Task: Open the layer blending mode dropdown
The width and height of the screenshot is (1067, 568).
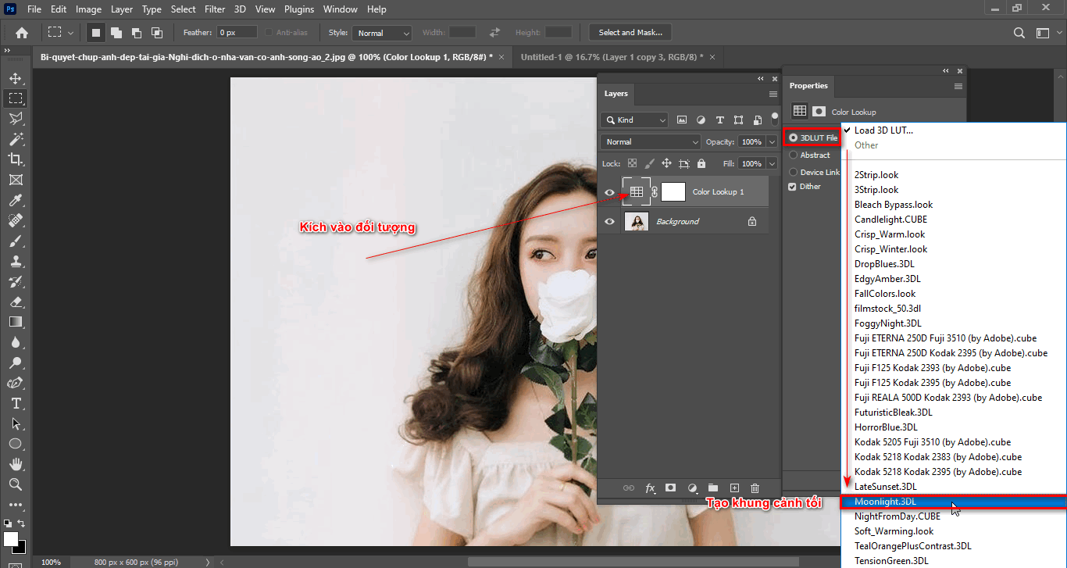Action: pyautogui.click(x=650, y=141)
